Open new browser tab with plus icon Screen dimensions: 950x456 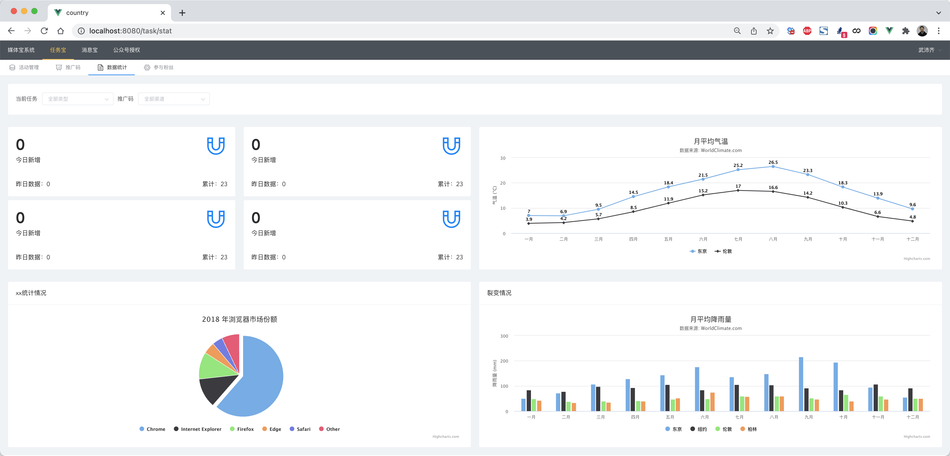pyautogui.click(x=182, y=13)
